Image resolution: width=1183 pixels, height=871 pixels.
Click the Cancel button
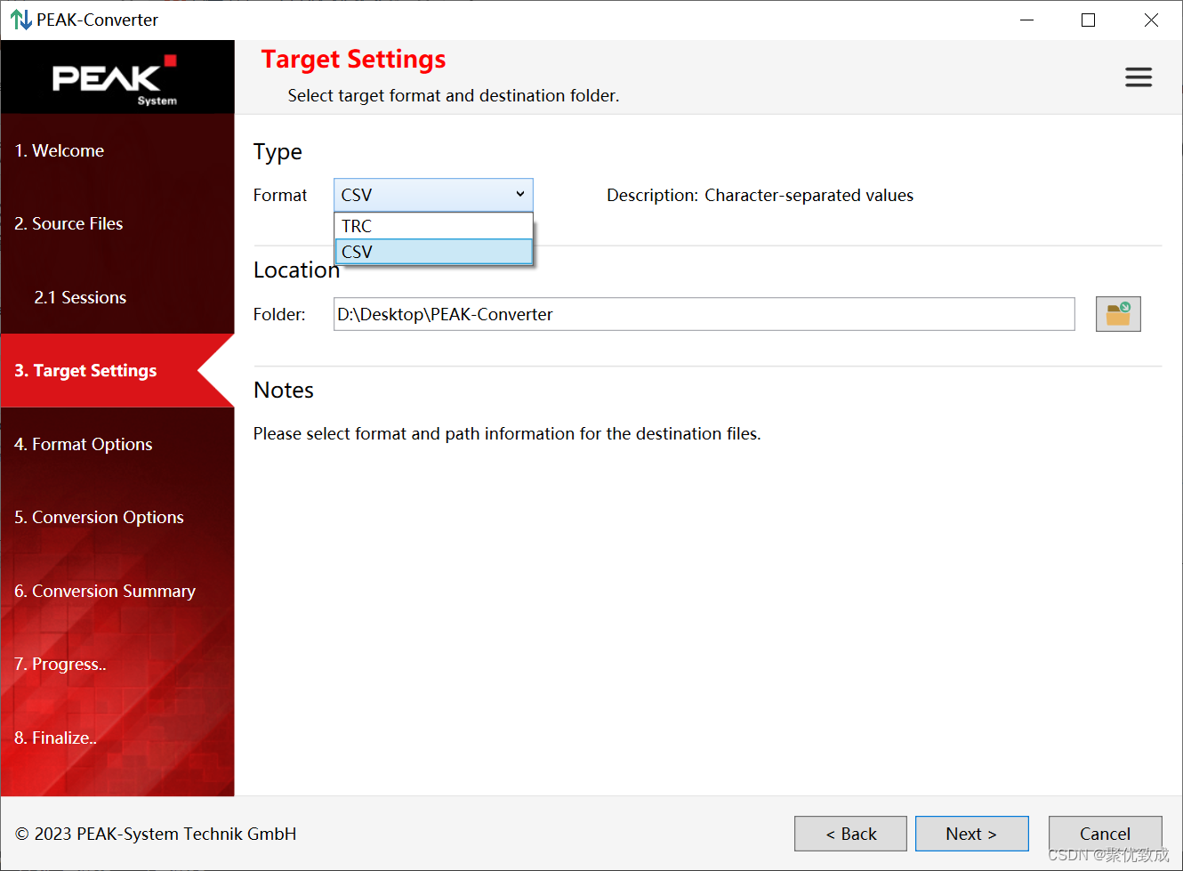1105,834
